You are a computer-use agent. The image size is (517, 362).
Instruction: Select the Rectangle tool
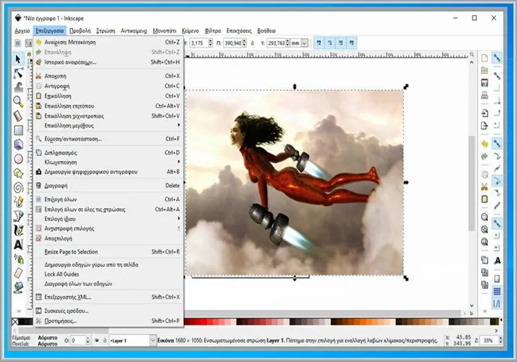(x=19, y=131)
